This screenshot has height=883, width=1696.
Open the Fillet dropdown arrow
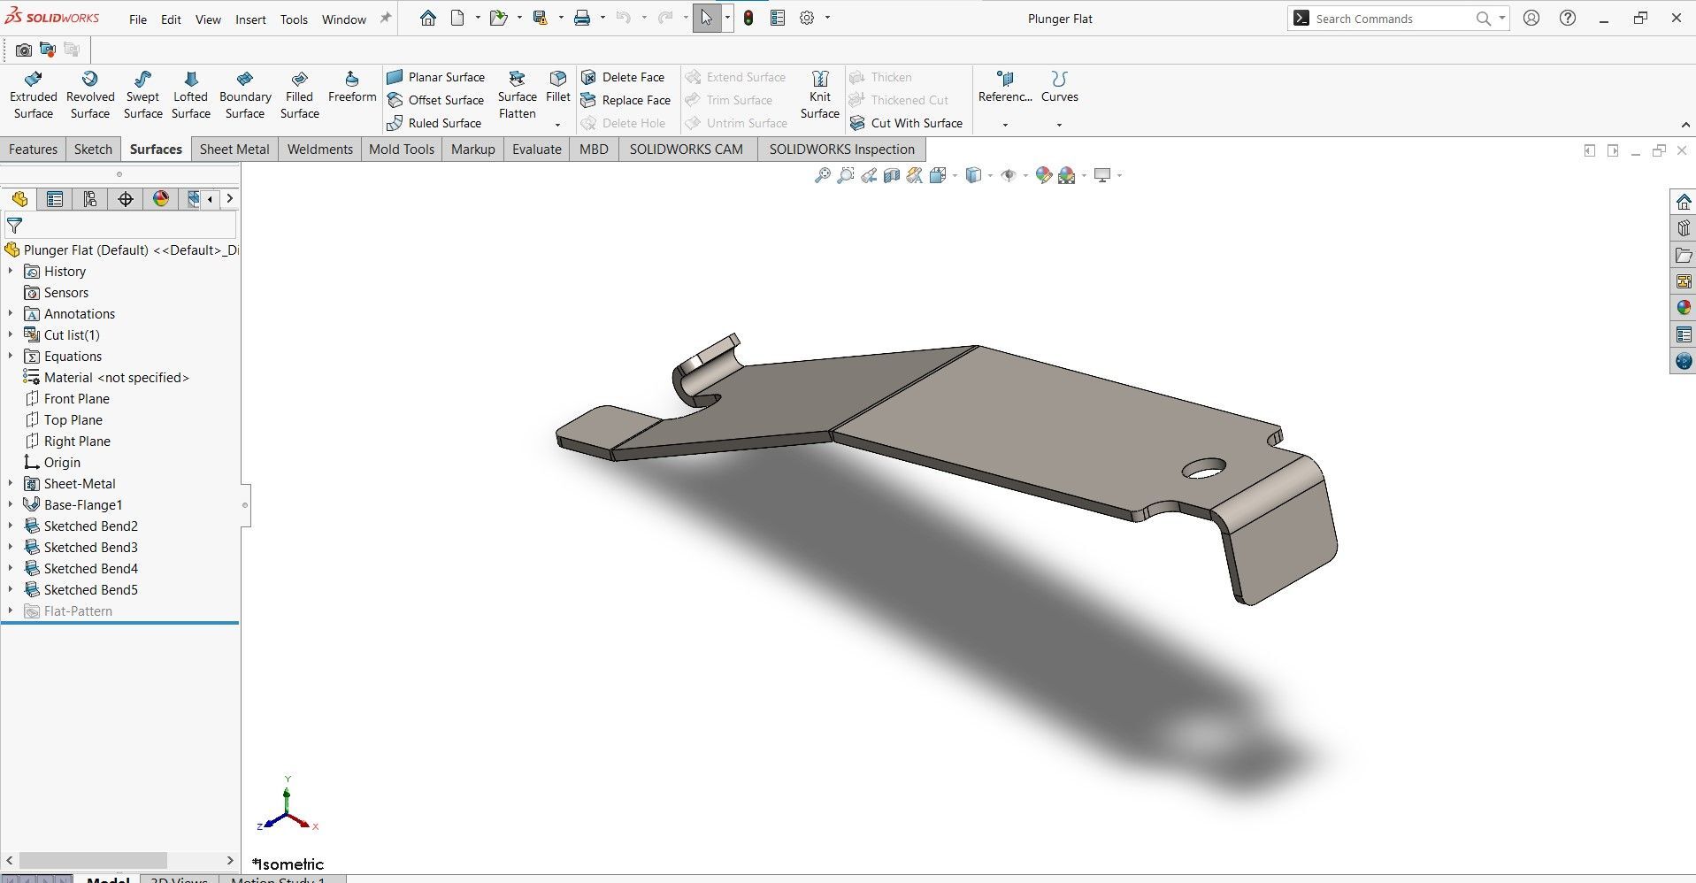click(x=557, y=125)
